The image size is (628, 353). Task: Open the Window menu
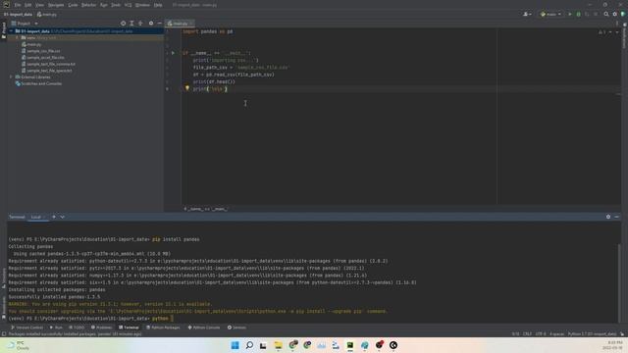142,5
